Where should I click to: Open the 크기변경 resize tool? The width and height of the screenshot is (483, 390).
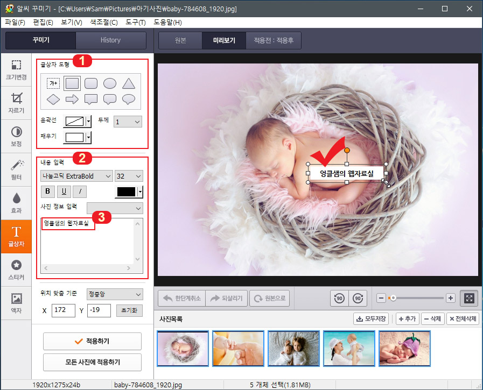[x=16, y=70]
